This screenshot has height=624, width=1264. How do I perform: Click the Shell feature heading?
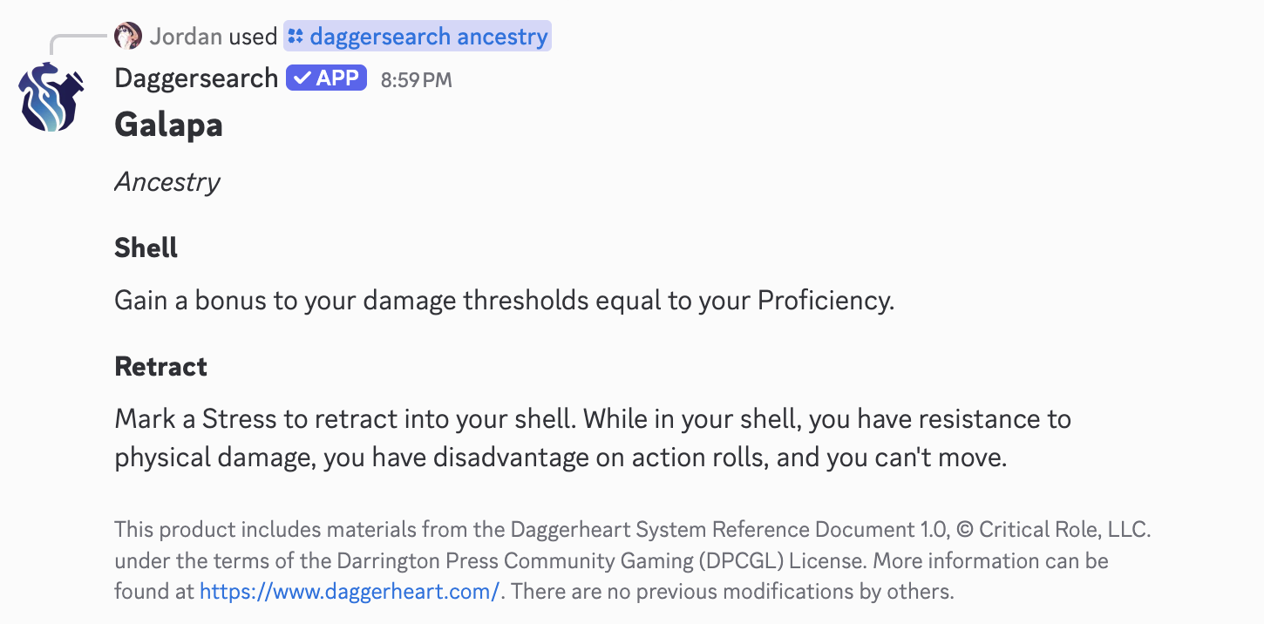[x=146, y=248]
